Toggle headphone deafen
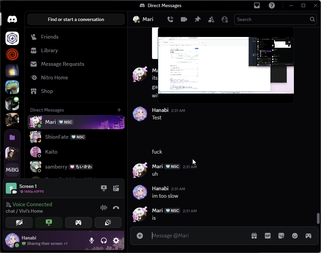 (x=104, y=240)
